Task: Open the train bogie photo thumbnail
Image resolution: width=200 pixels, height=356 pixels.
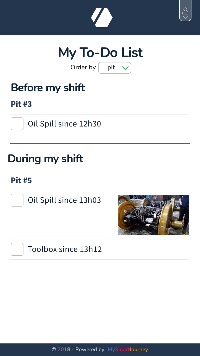Action: pyautogui.click(x=154, y=215)
